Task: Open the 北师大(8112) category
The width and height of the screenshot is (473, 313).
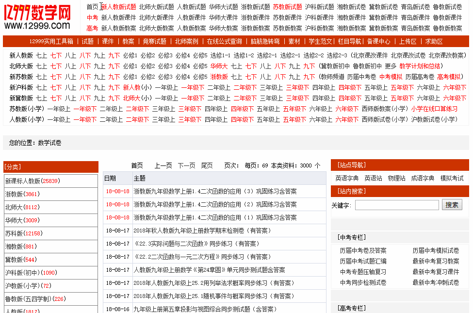Action: click(x=22, y=207)
